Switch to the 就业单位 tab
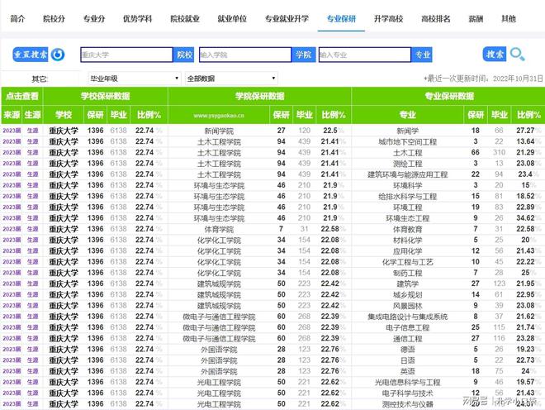This screenshot has height=410, width=545. click(x=232, y=19)
